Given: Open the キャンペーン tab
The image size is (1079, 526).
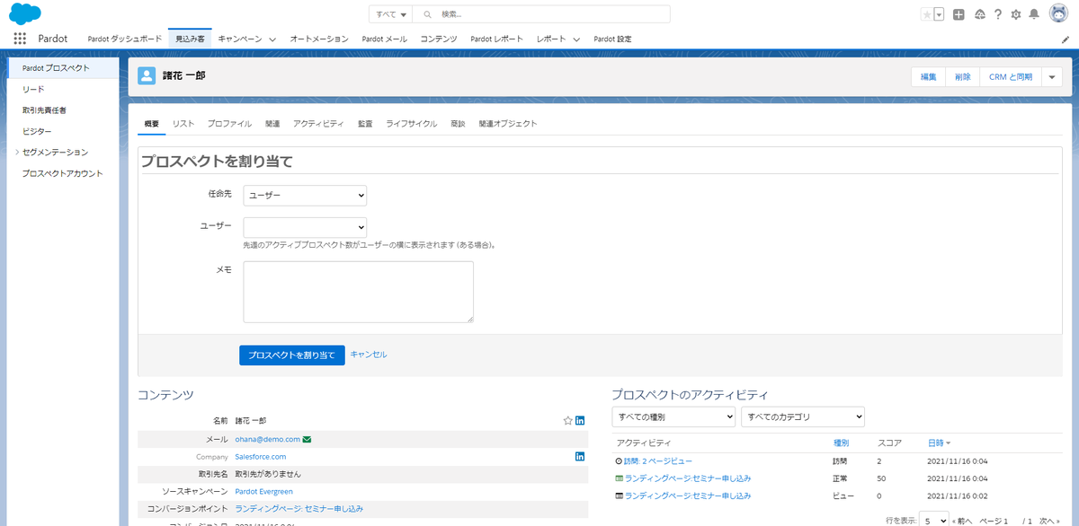Looking at the screenshot, I should tap(240, 39).
